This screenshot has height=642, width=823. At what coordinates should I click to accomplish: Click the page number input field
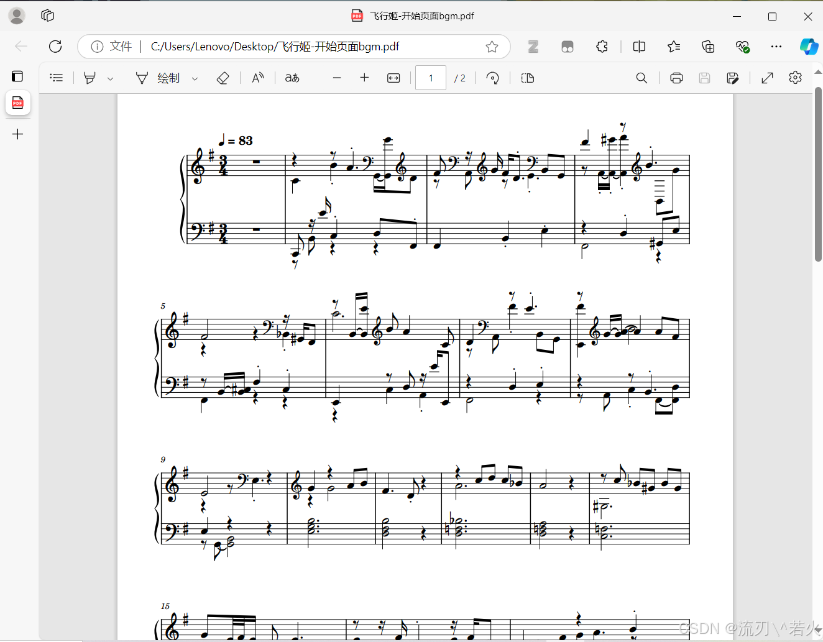[x=431, y=78]
